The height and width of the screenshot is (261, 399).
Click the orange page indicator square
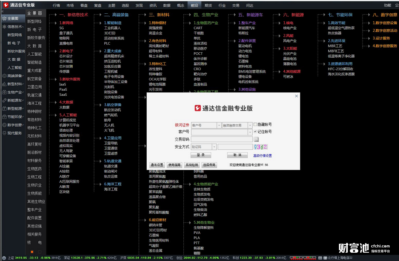pos(32,252)
